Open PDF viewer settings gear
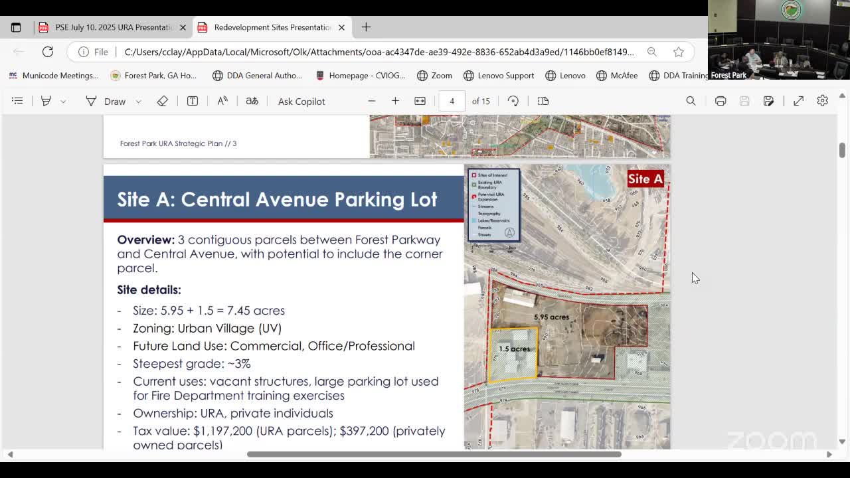The image size is (850, 478). pyautogui.click(x=822, y=100)
